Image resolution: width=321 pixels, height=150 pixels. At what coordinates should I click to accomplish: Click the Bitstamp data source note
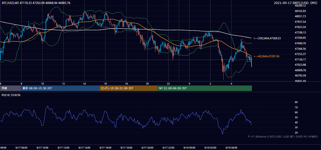[283, 137]
